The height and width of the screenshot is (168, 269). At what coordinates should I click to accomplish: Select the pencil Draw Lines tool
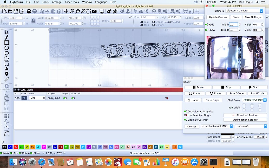7,37
